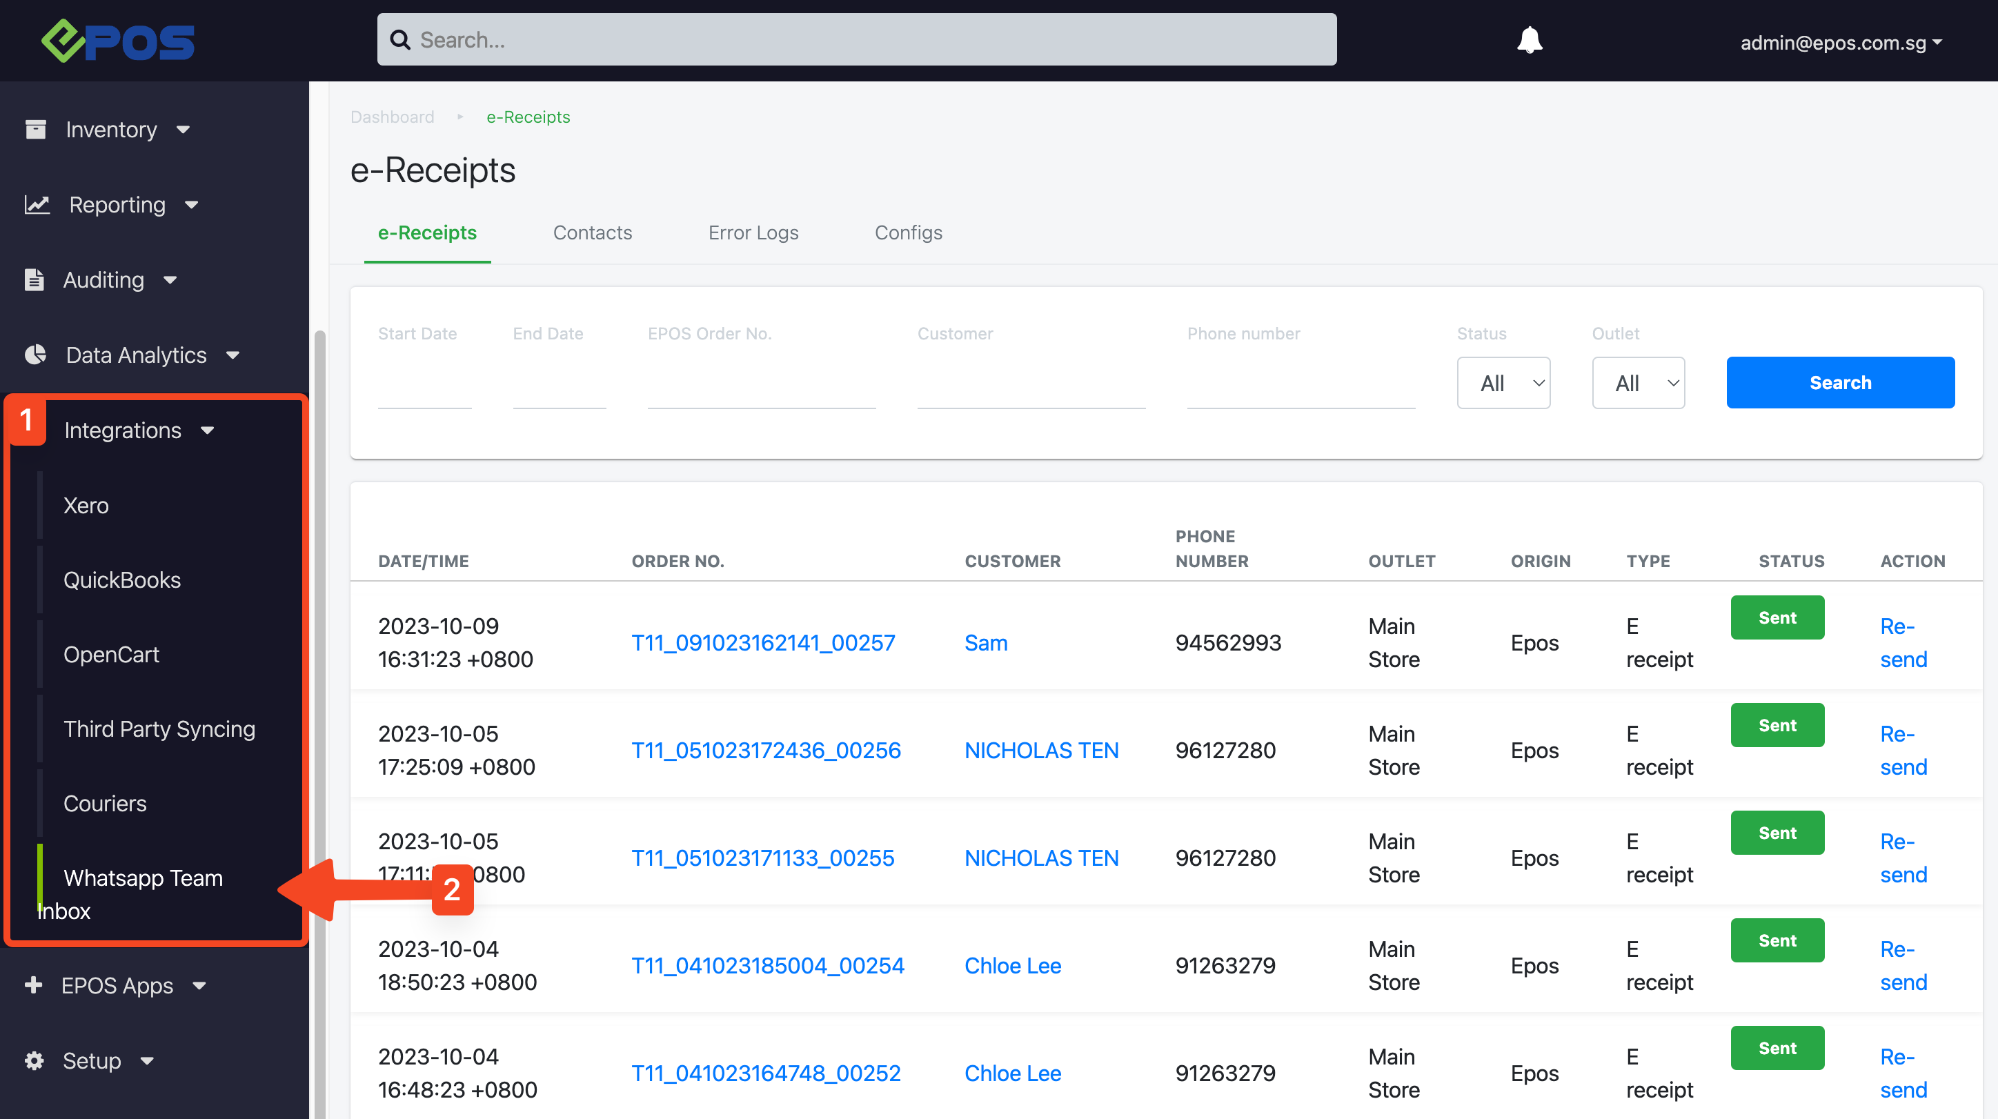
Task: Switch to the Error Logs tab
Action: coord(752,232)
